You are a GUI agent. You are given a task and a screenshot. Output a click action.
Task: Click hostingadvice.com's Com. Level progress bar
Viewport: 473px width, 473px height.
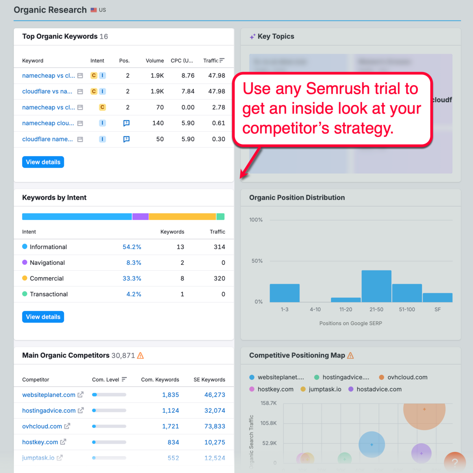click(x=109, y=410)
